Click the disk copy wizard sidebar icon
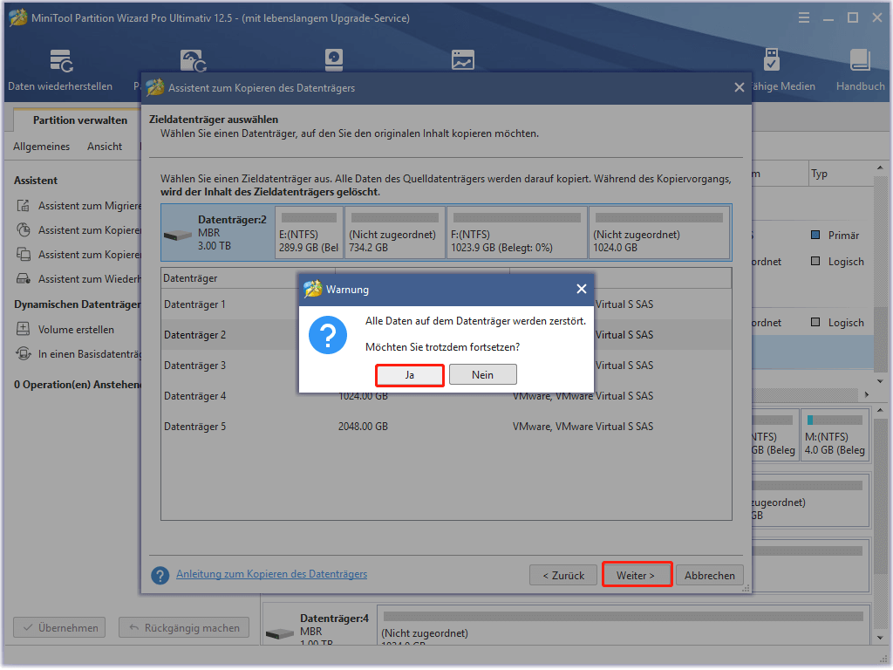The width and height of the screenshot is (893, 670). (23, 255)
